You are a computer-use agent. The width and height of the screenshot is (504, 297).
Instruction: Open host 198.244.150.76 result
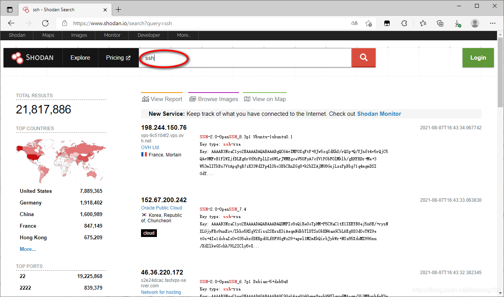[164, 127]
